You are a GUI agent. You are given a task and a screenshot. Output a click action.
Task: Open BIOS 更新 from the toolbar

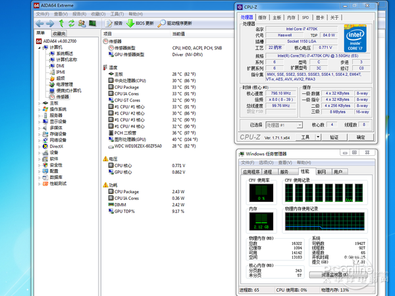tap(141, 23)
